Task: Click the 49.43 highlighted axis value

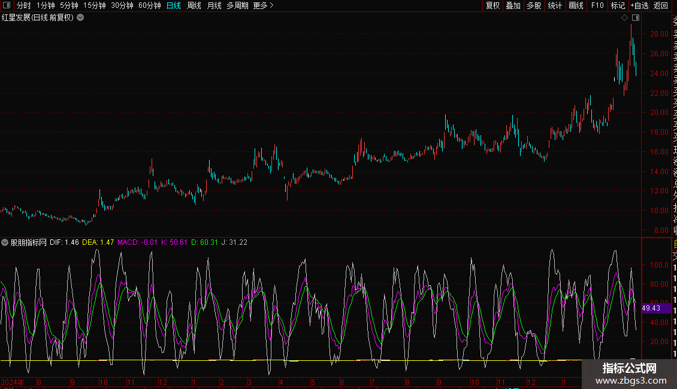Action: (656, 308)
